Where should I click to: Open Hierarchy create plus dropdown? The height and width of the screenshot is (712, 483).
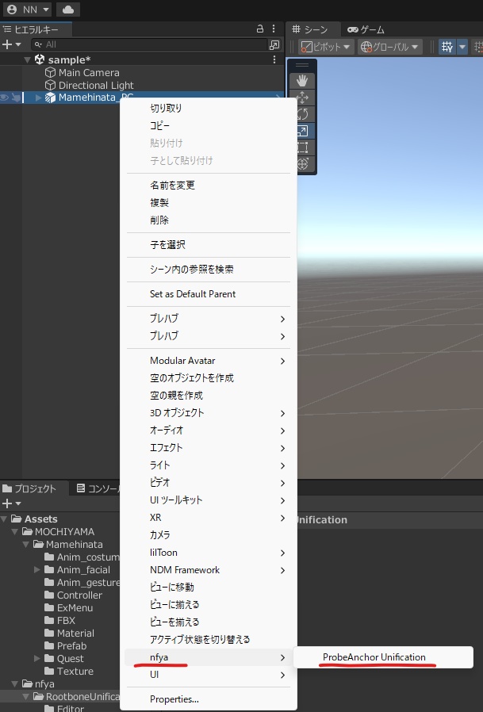(12, 44)
